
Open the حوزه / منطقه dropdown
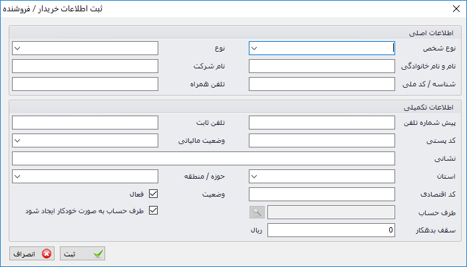[85, 176]
